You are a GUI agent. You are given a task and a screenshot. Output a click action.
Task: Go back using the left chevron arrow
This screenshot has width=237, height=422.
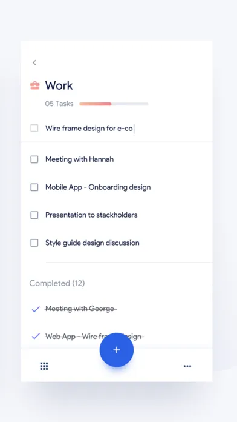click(x=34, y=62)
